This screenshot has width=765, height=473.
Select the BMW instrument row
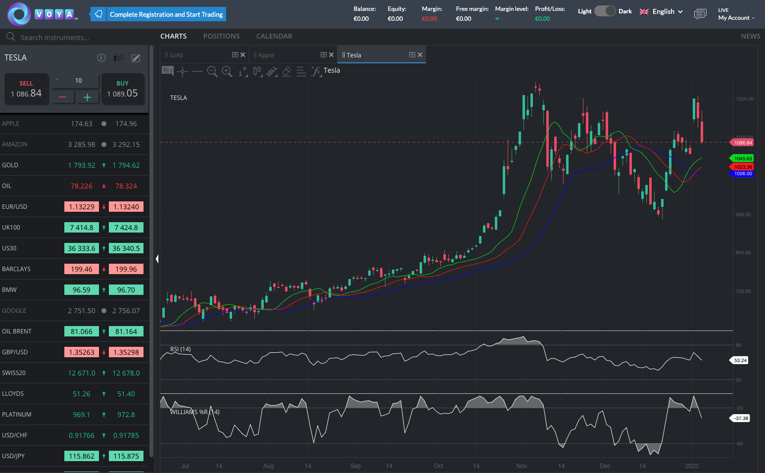pyautogui.click(x=74, y=290)
